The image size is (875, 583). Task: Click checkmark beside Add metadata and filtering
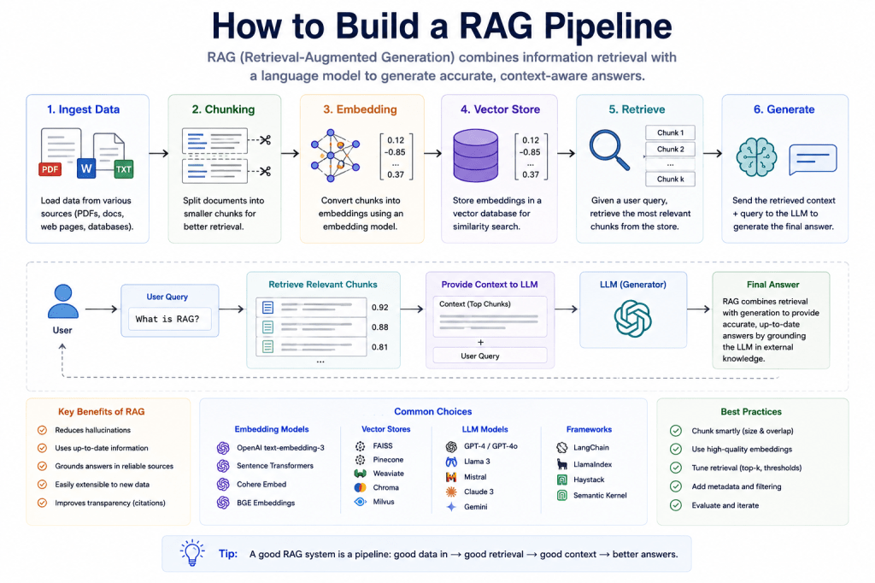[x=676, y=486]
